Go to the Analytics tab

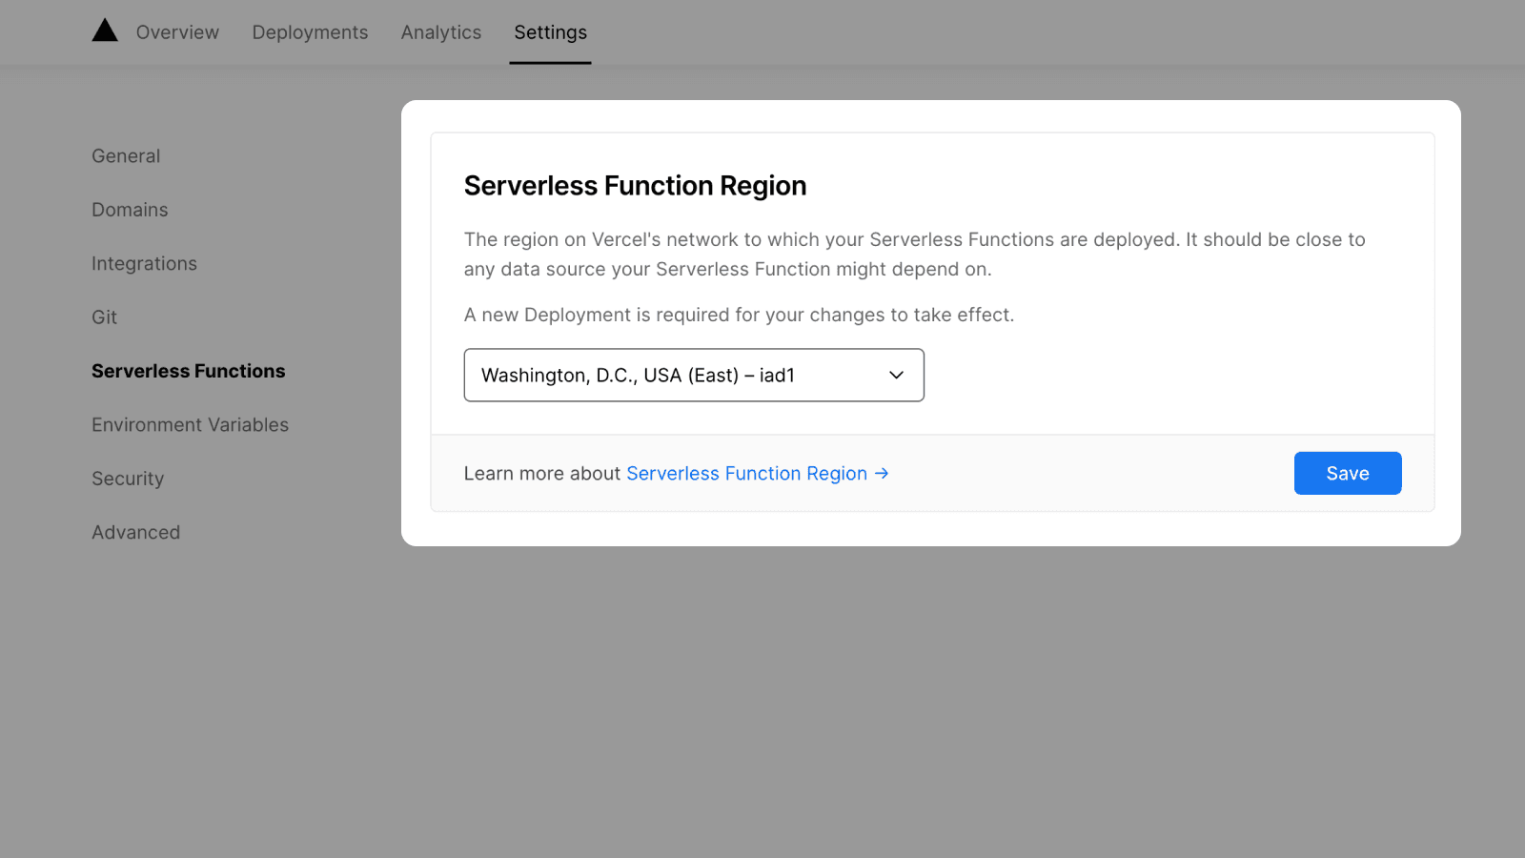click(440, 32)
